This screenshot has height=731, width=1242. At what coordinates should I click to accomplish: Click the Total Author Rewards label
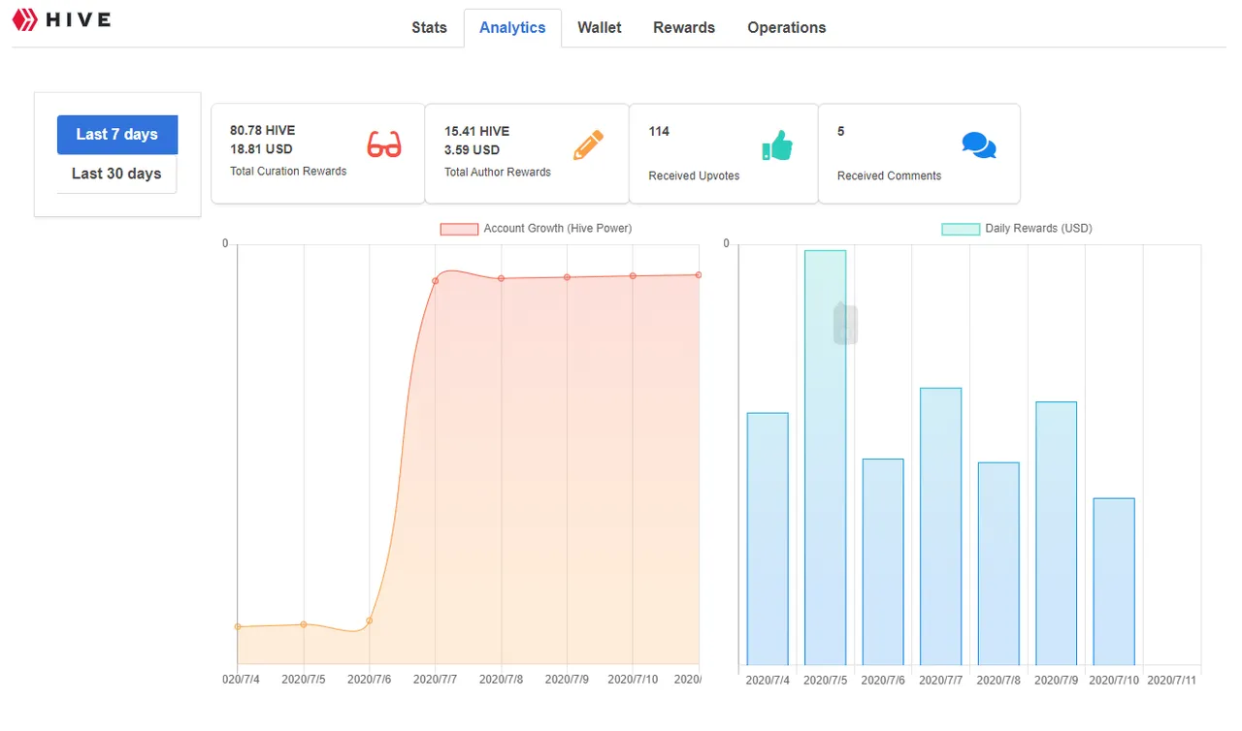(498, 172)
